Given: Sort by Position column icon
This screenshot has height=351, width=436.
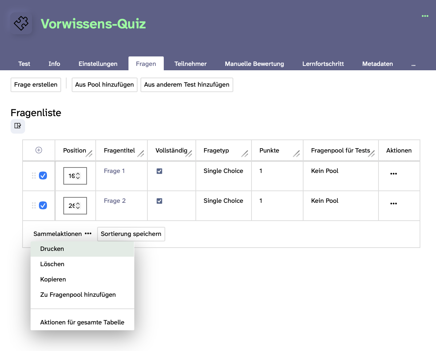Looking at the screenshot, I should point(89,154).
